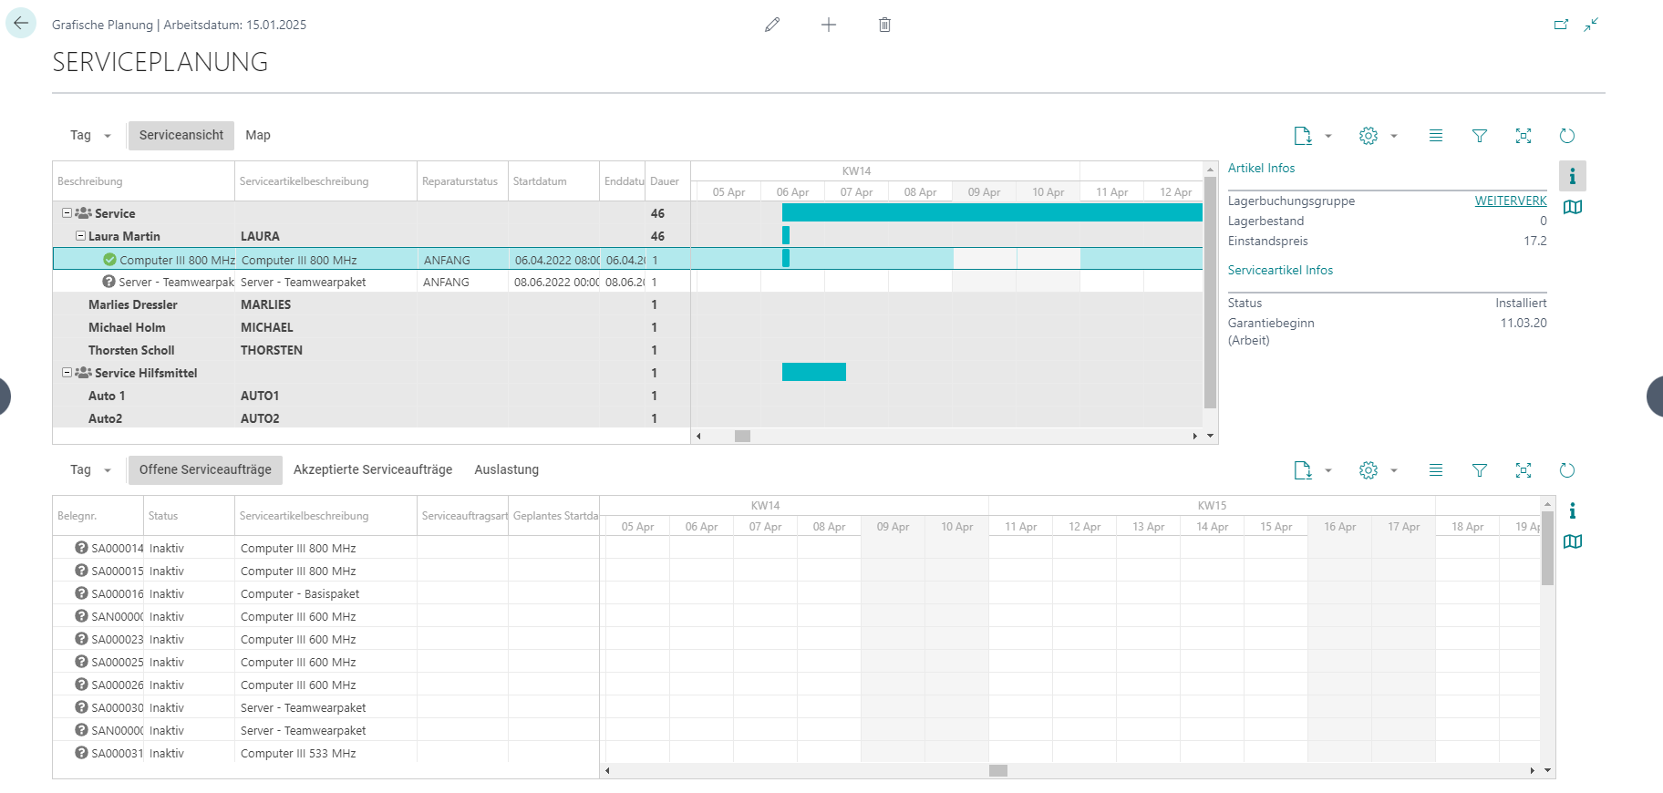This screenshot has width=1663, height=793.
Task: Select the Serviceansicht tab
Action: tap(181, 135)
